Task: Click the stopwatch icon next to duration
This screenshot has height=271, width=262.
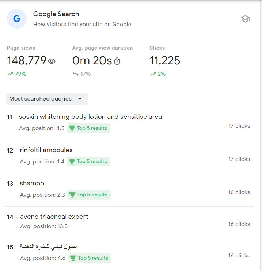Action: tap(117, 61)
